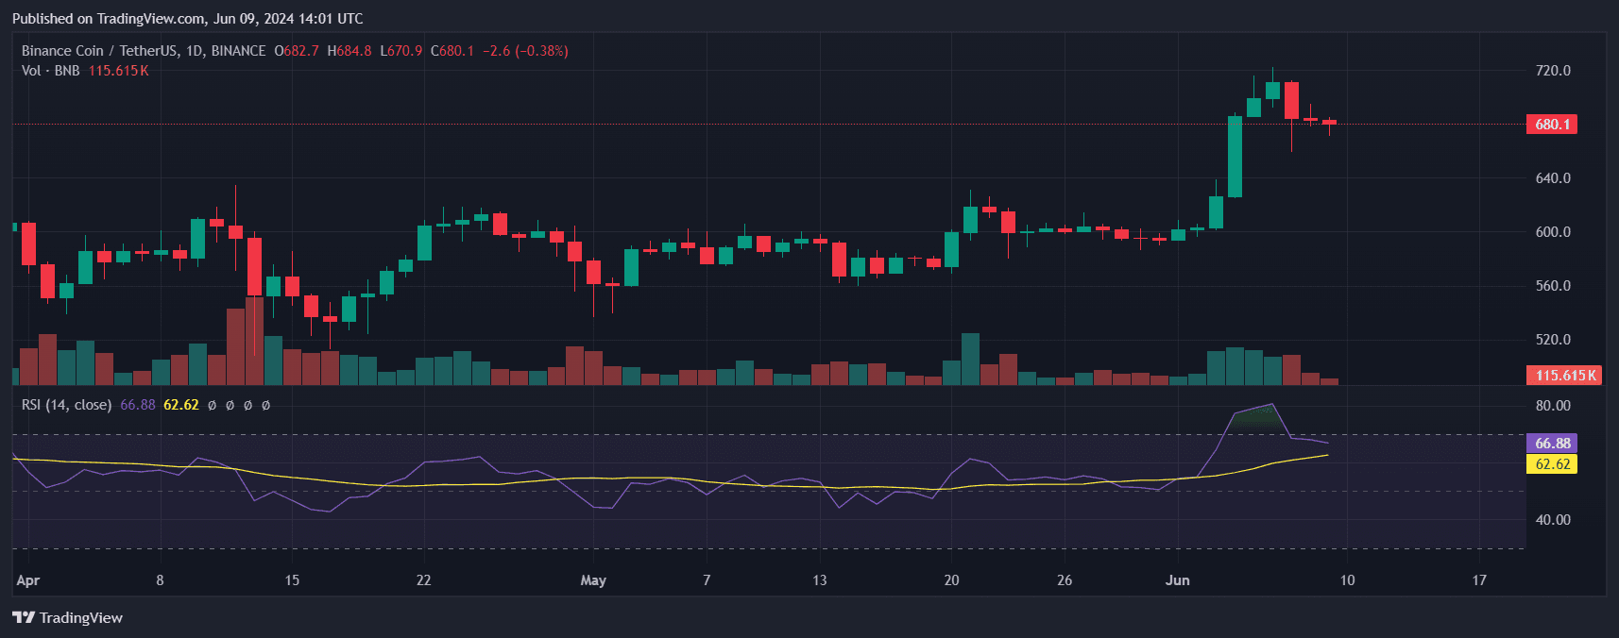The width and height of the screenshot is (1619, 638).
Task: Select the yellow 62.62 RSI axis tag
Action: pyautogui.click(x=1552, y=464)
